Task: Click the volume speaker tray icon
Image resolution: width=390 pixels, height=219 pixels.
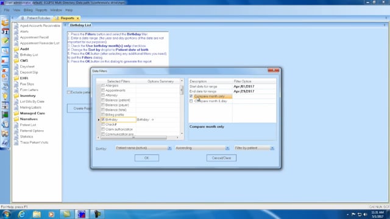Action: click(x=366, y=214)
